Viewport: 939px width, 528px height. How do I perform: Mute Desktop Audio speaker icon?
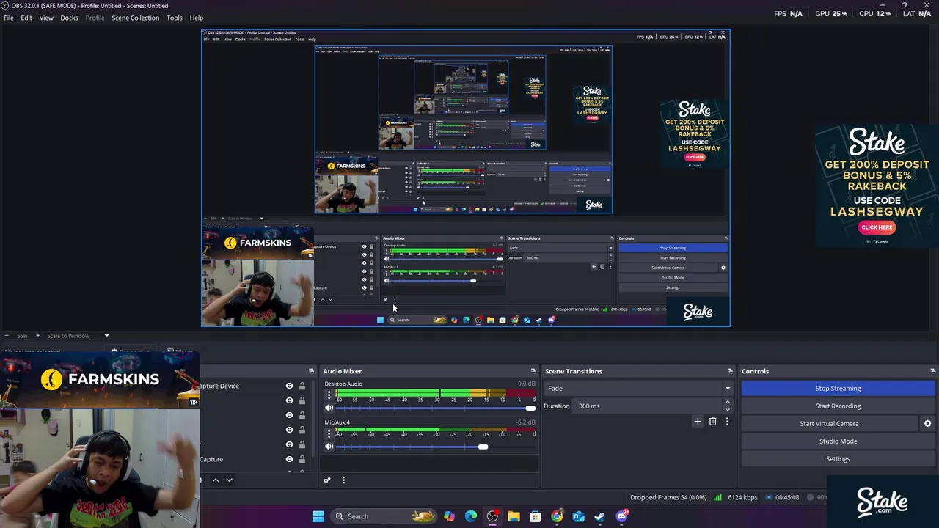[x=329, y=408]
